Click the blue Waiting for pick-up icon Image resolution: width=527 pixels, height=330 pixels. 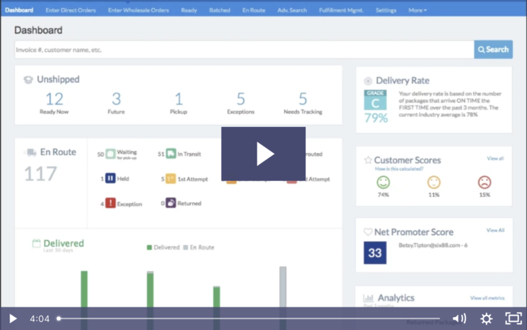[110, 154]
